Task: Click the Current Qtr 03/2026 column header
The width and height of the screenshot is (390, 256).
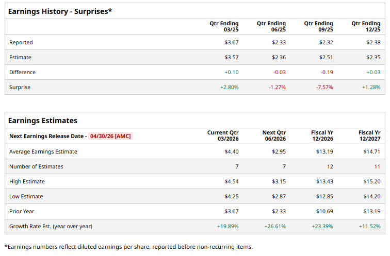Action: point(223,136)
